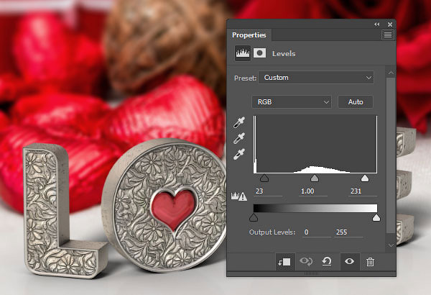Pick the gray point eyedropper
The height and width of the screenshot is (295, 431).
coord(239,139)
